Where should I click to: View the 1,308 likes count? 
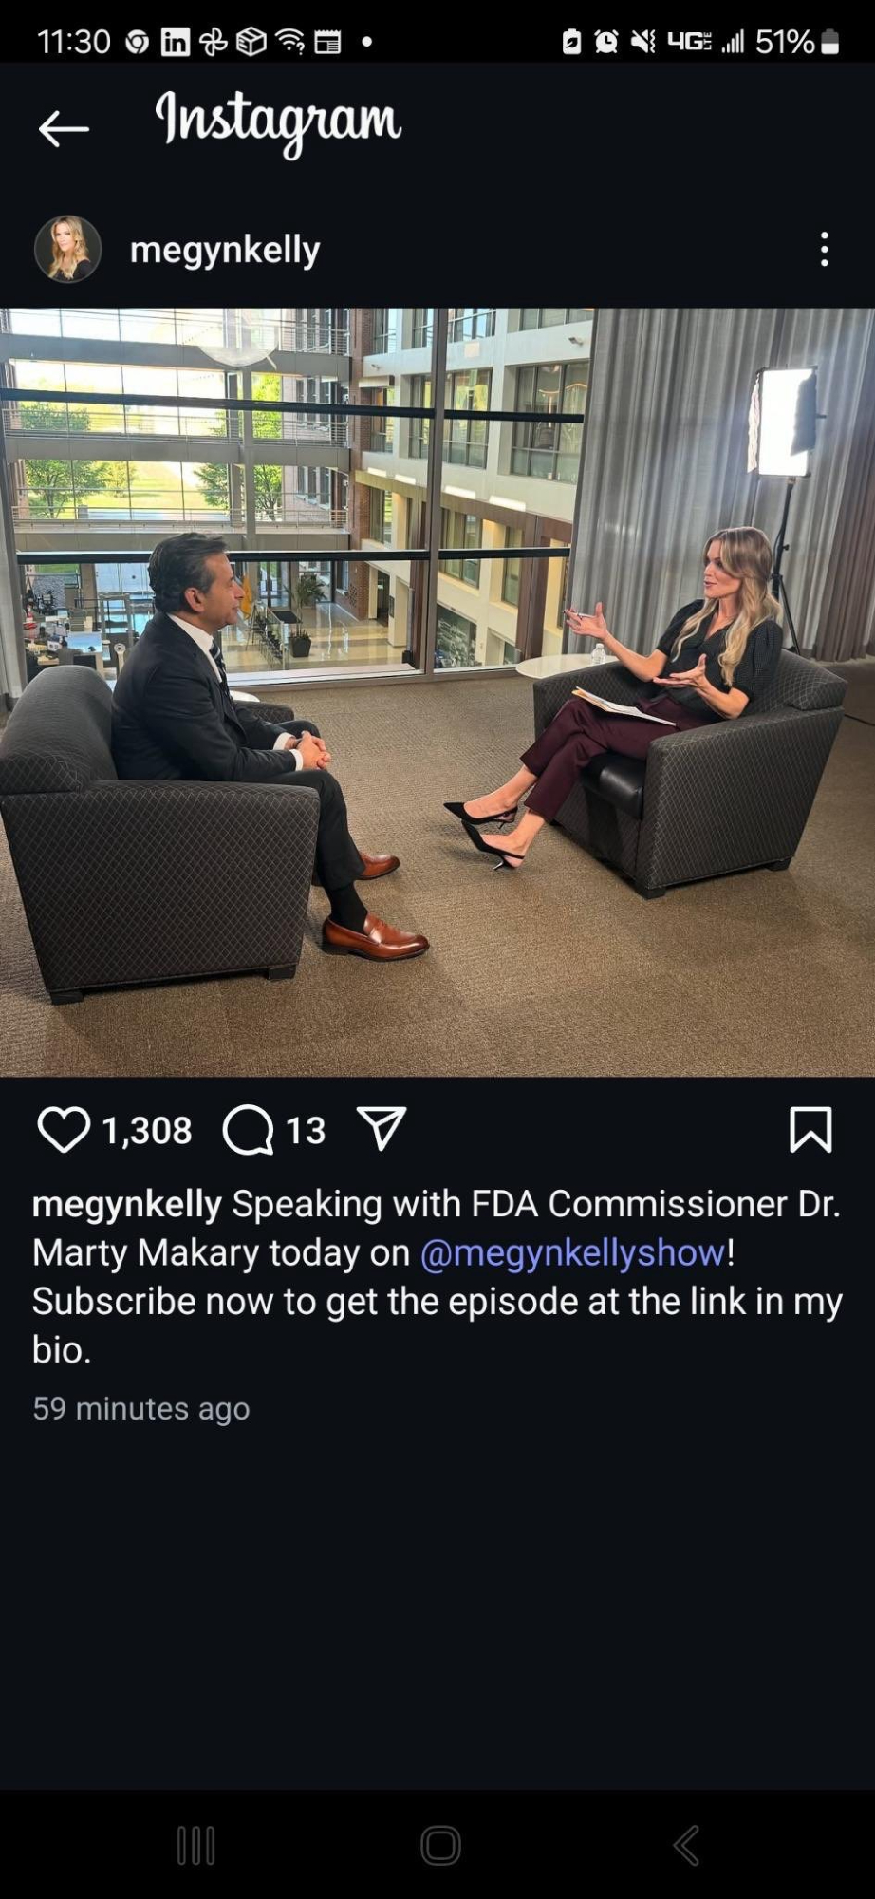(x=147, y=1131)
